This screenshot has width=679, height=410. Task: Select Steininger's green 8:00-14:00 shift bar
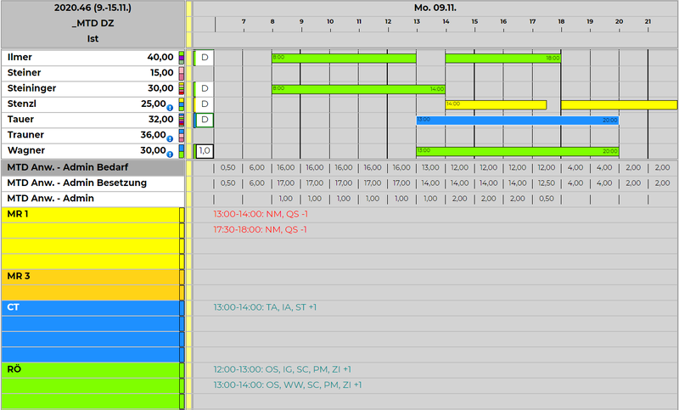(358, 88)
